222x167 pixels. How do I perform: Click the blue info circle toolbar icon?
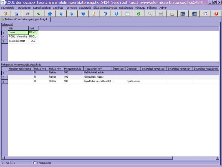pos(116,14)
